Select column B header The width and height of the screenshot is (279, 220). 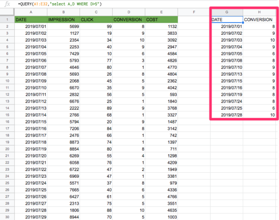click(64, 12)
